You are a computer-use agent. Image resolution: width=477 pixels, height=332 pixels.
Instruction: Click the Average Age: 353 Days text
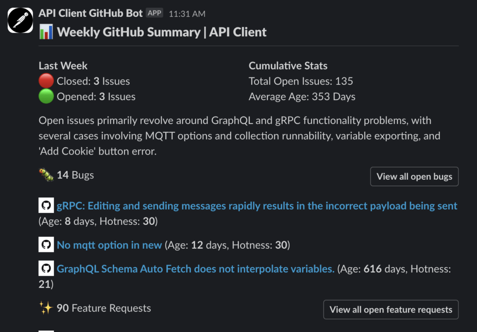[302, 96]
